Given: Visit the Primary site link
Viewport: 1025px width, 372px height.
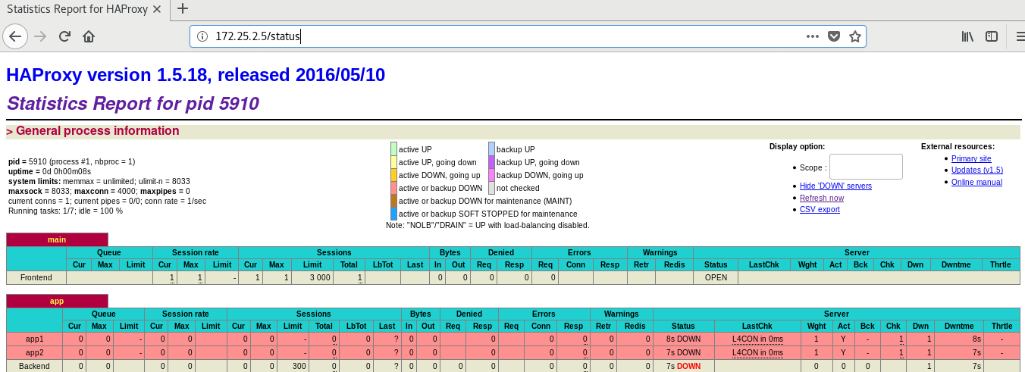Looking at the screenshot, I should [971, 158].
